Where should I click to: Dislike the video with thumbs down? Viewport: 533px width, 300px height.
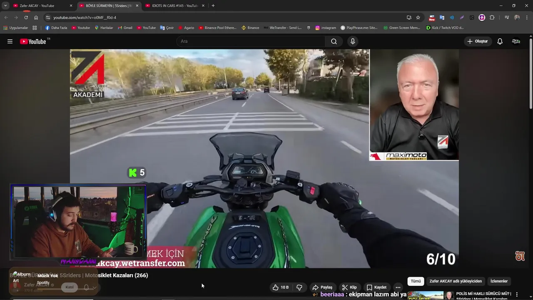pos(299,287)
